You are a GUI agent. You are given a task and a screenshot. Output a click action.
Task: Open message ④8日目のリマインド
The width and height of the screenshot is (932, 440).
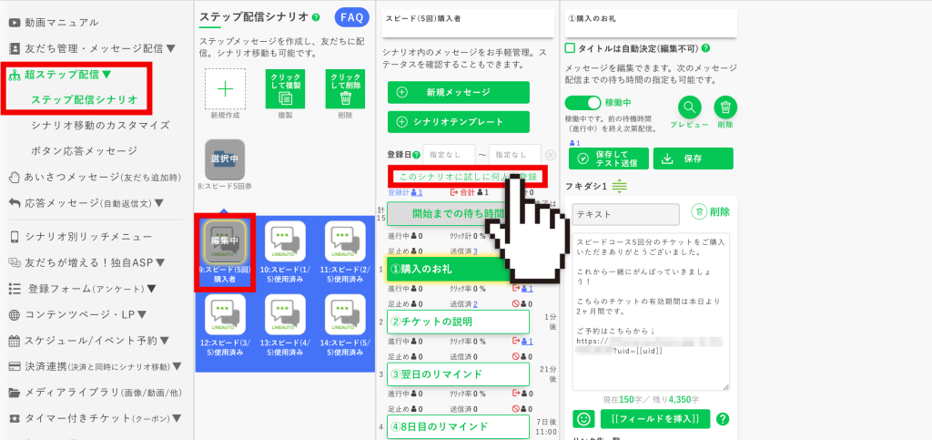click(x=459, y=426)
